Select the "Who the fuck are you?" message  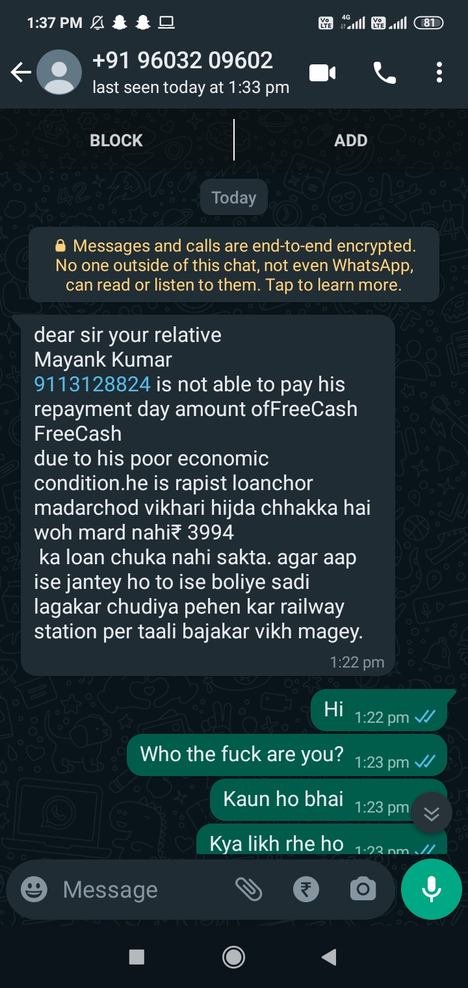[x=287, y=755]
